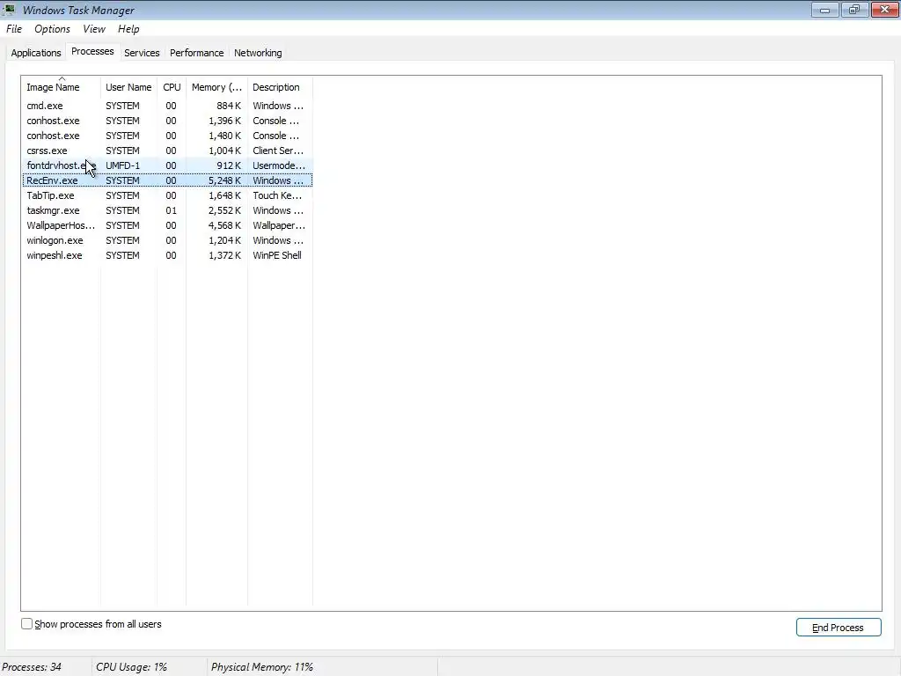The image size is (901, 676).
Task: Select the cmd.exe process row
Action: 167,106
